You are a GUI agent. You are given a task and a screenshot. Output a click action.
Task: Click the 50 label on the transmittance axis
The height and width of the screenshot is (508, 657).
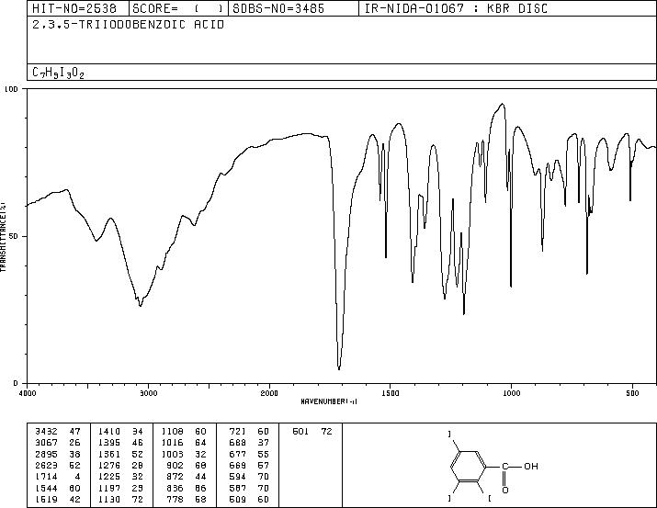pos(16,236)
